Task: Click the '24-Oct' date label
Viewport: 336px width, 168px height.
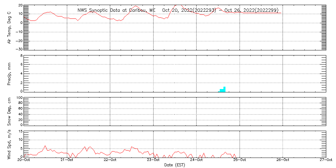Action: click(x=196, y=160)
